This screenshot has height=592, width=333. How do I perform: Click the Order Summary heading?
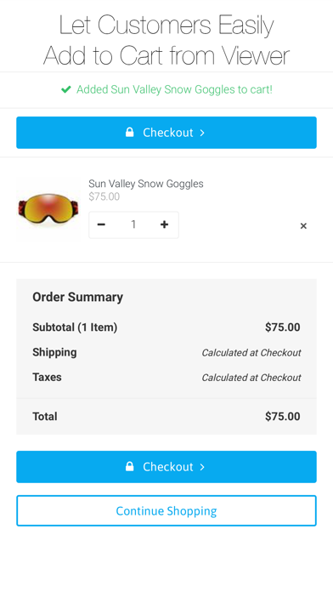(x=77, y=297)
